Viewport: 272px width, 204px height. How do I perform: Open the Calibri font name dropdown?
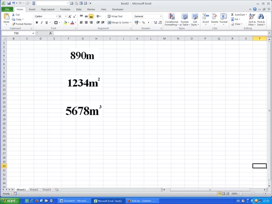(x=56, y=16)
